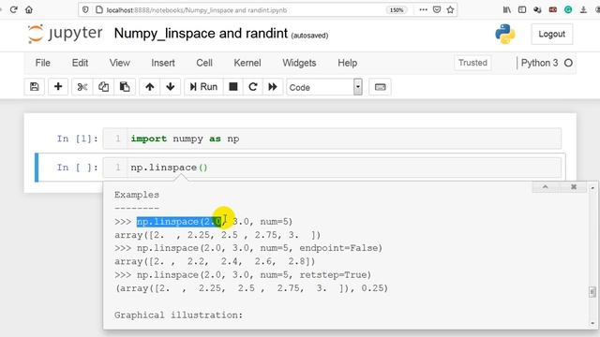Screen dimensions: 600x337
Task: Open the cell type Code dropdown
Action: 324,87
